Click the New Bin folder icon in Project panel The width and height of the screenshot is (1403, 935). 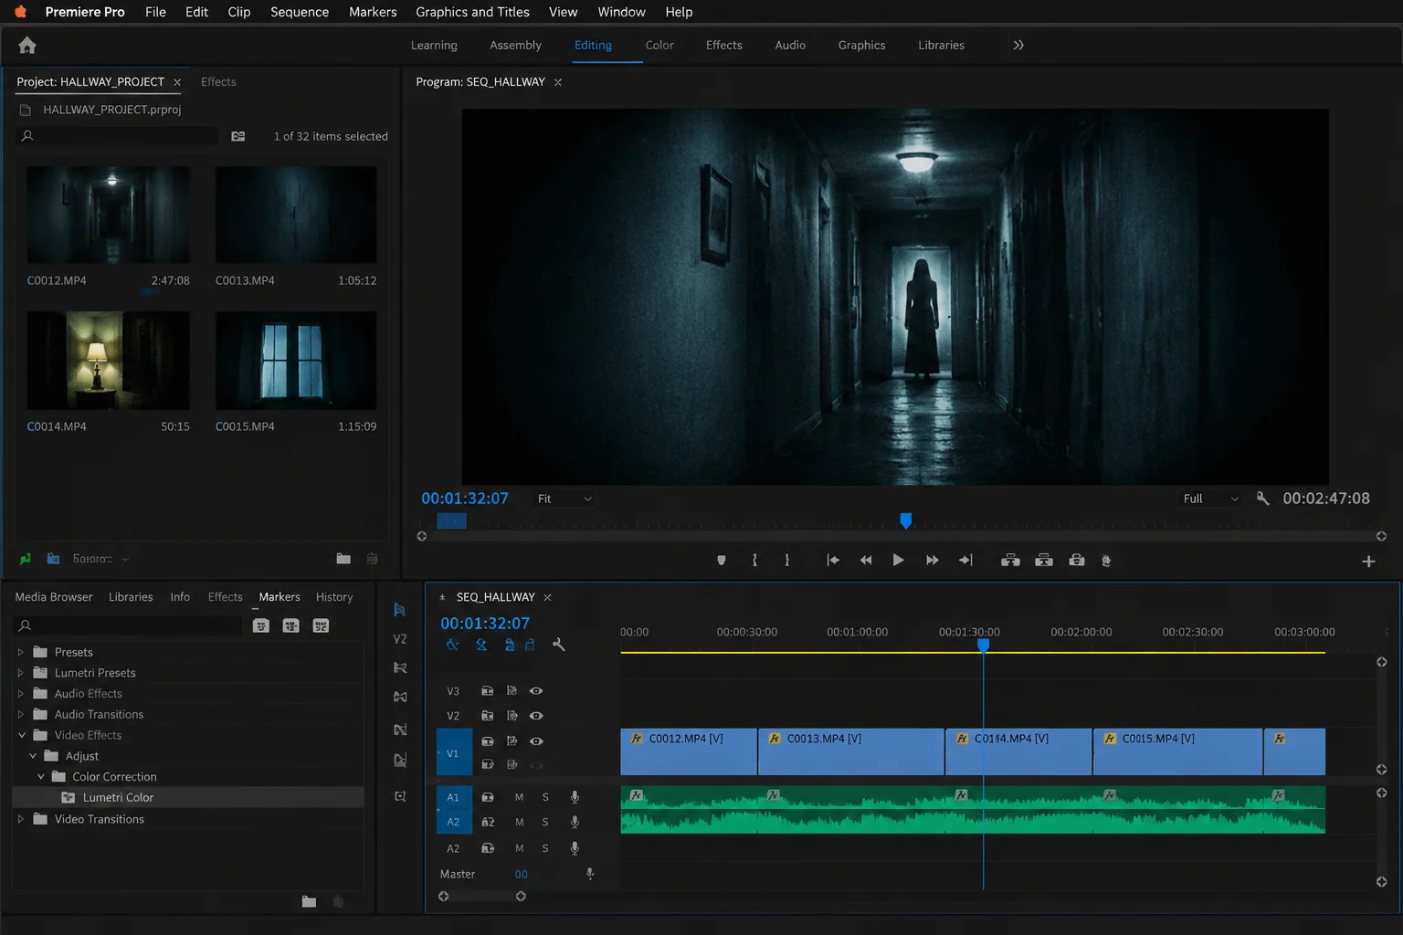click(343, 558)
